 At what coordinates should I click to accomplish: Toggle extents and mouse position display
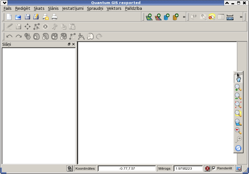70,168
